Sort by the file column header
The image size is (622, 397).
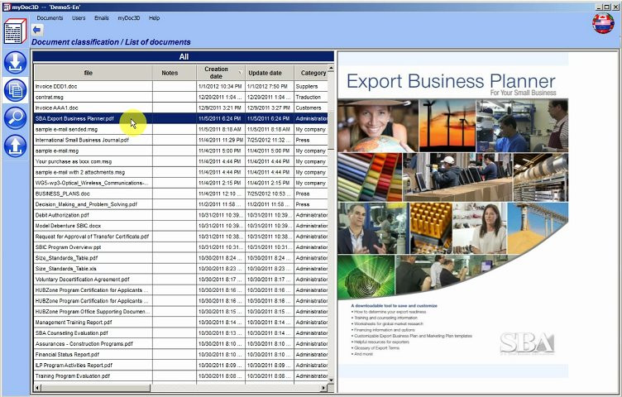[93, 73]
